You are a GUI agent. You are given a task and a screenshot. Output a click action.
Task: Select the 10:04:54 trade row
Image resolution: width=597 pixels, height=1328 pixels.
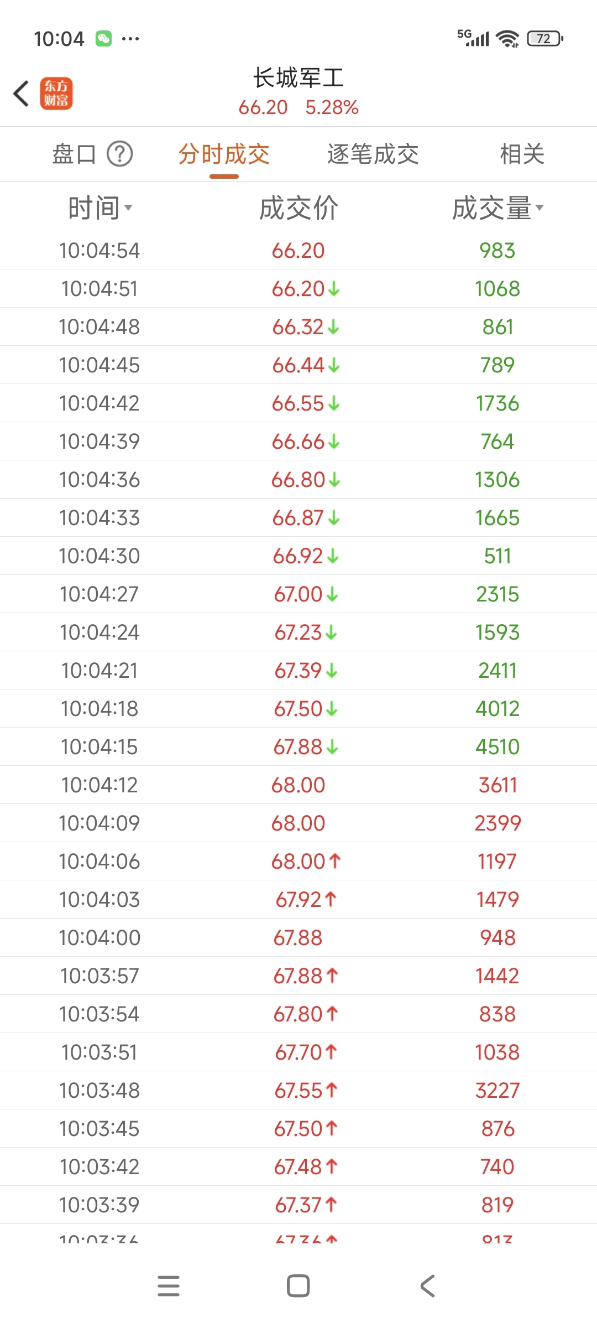(x=298, y=251)
